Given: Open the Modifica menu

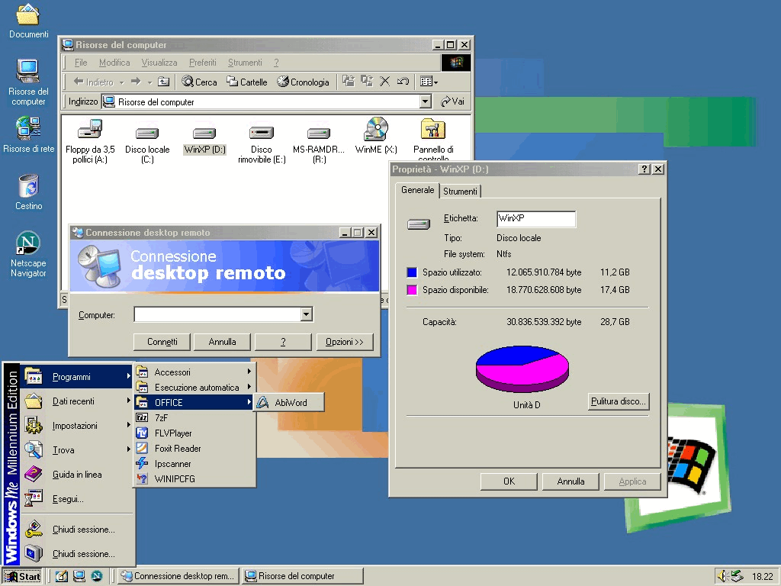Looking at the screenshot, I should click(114, 63).
